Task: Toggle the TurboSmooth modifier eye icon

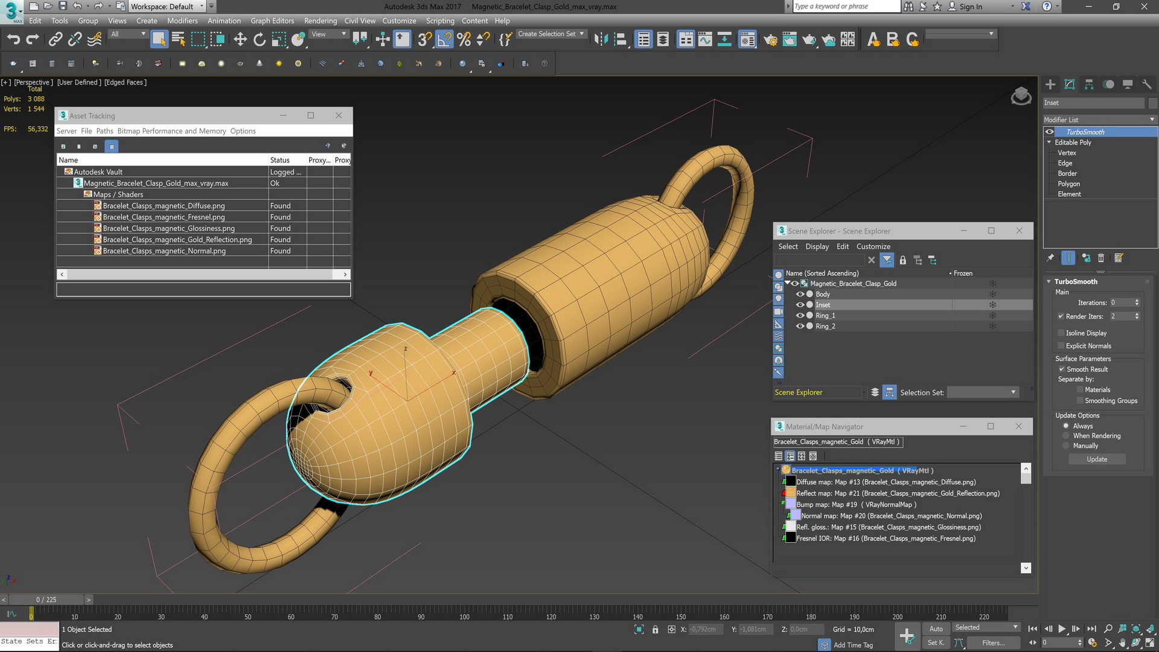Action: pyautogui.click(x=1050, y=132)
